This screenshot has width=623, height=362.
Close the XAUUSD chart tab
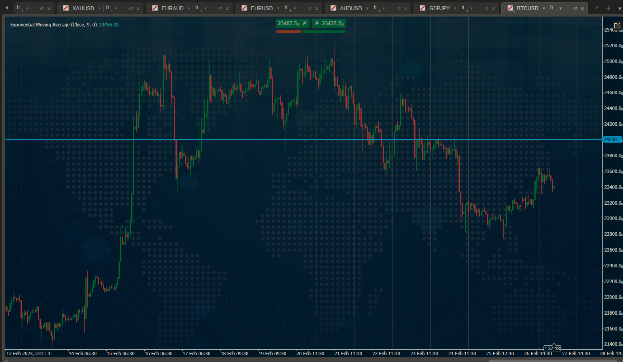coord(138,9)
